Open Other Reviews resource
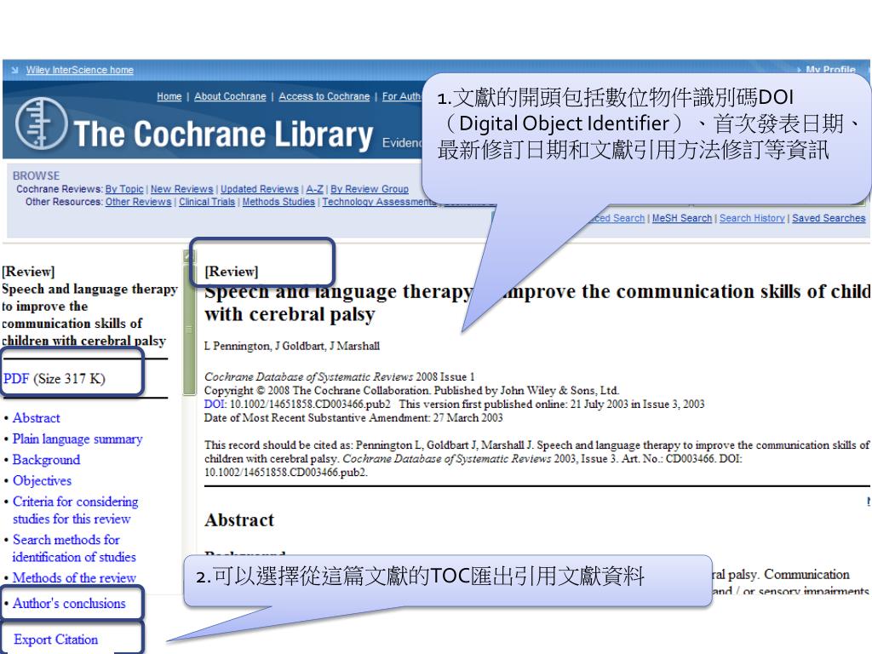The width and height of the screenshot is (872, 654). coord(139,202)
